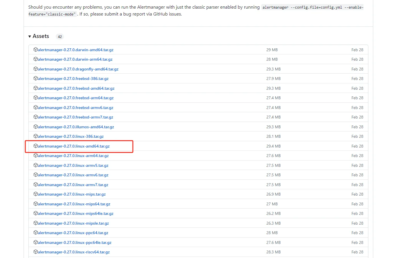Click package icon beside linux-mipsle tarball

coord(36,223)
